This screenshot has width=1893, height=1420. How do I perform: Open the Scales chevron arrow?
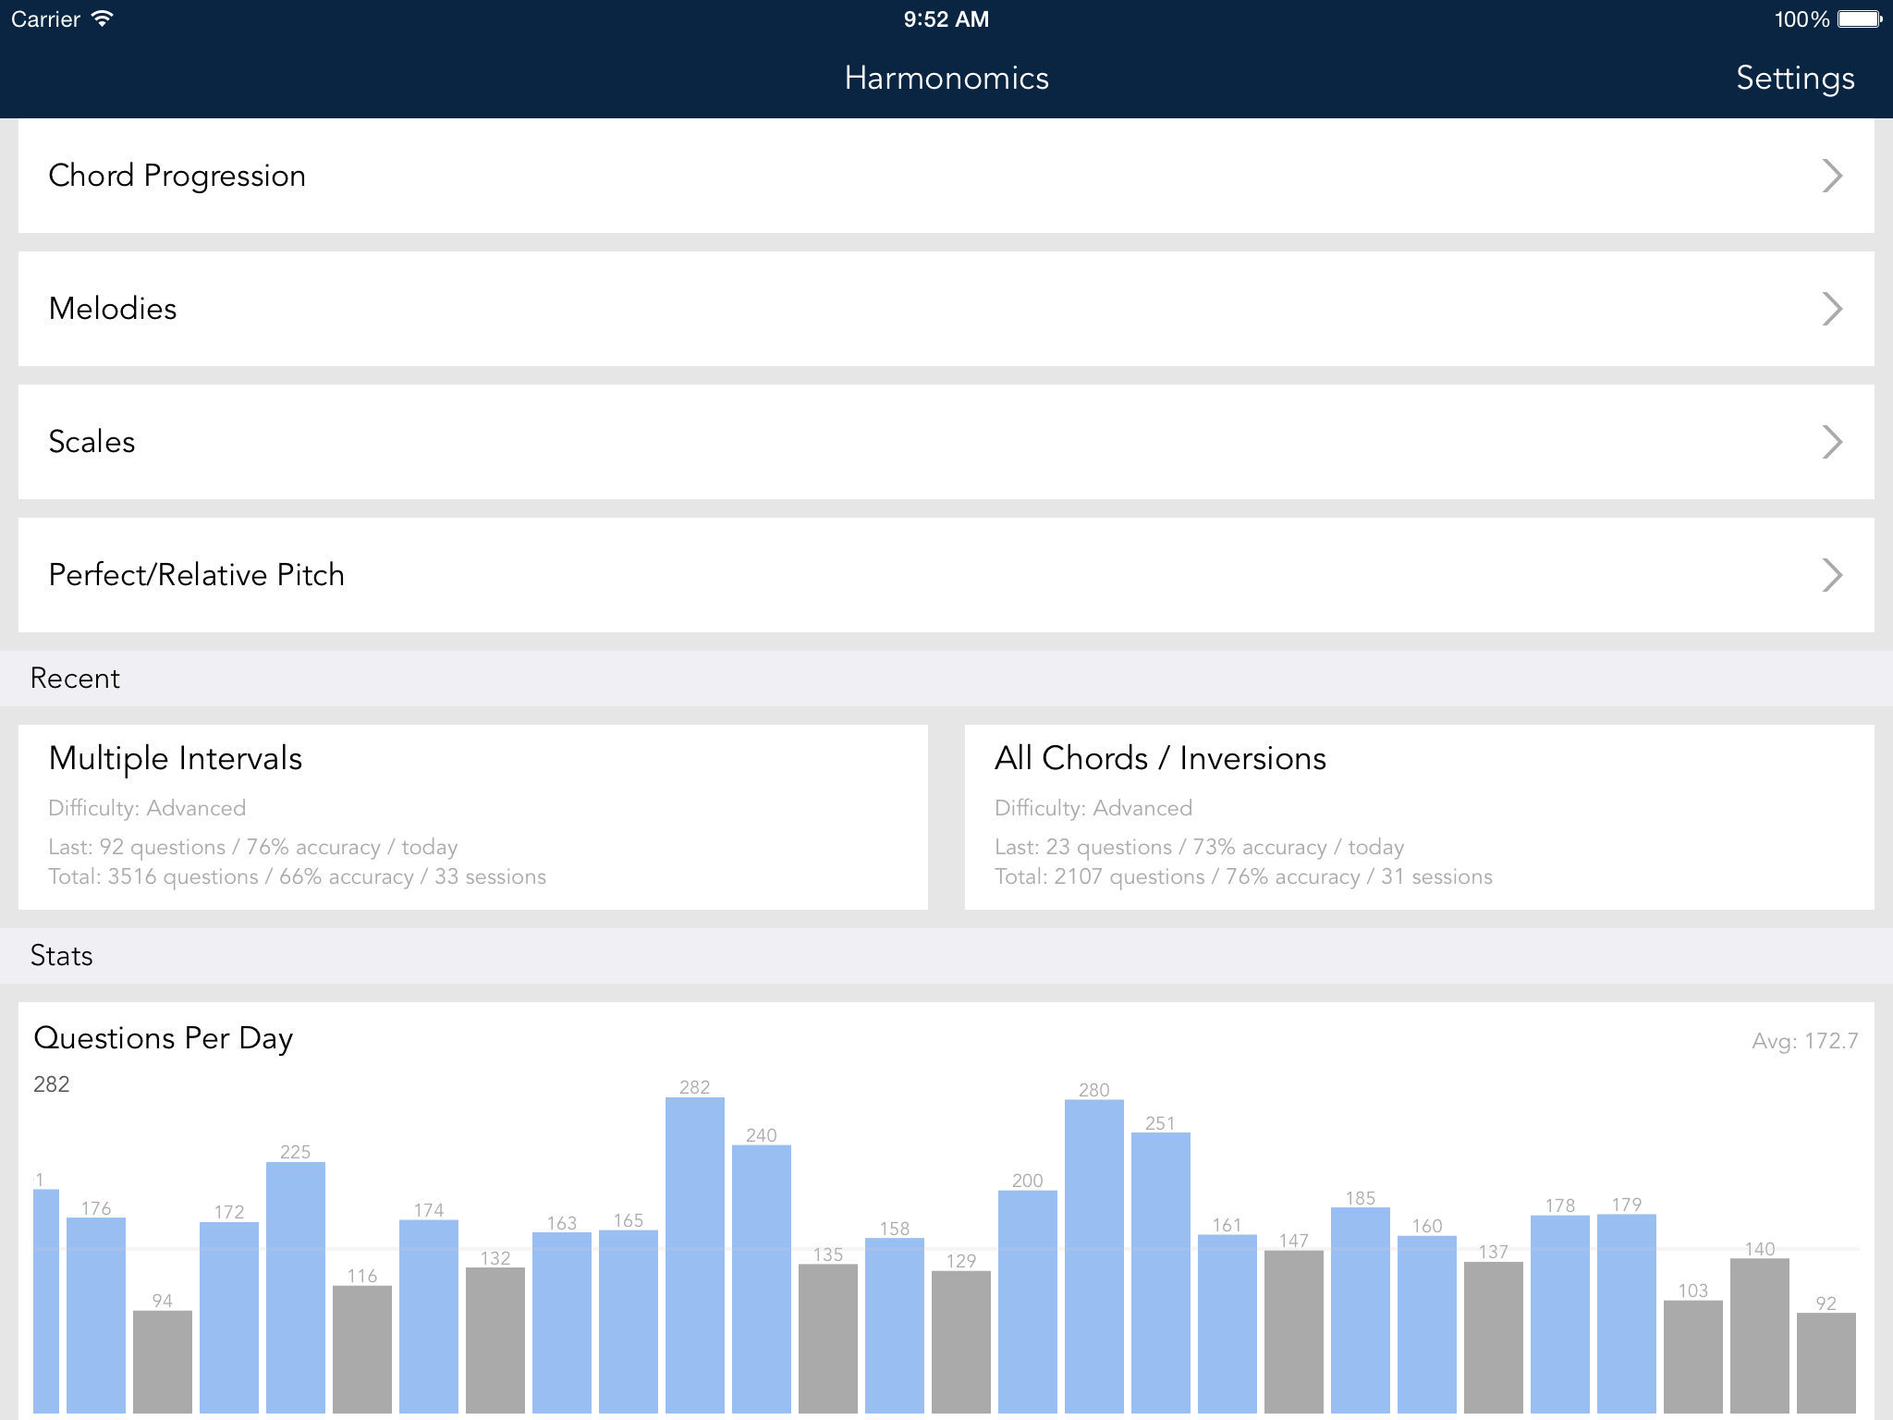point(1831,442)
